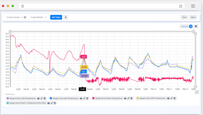Viewport: 203px width, 115px height.
Task: Click the Add Tag(s) button
Action: pos(56,17)
